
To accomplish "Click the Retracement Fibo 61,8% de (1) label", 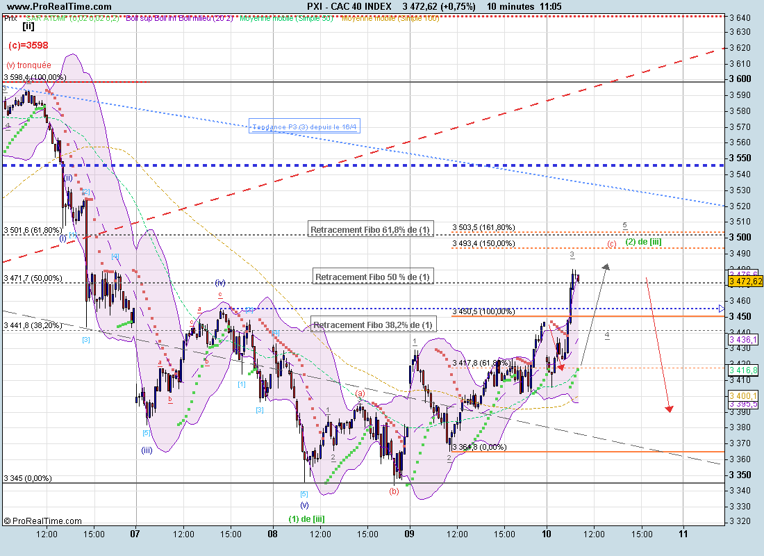I will [371, 229].
